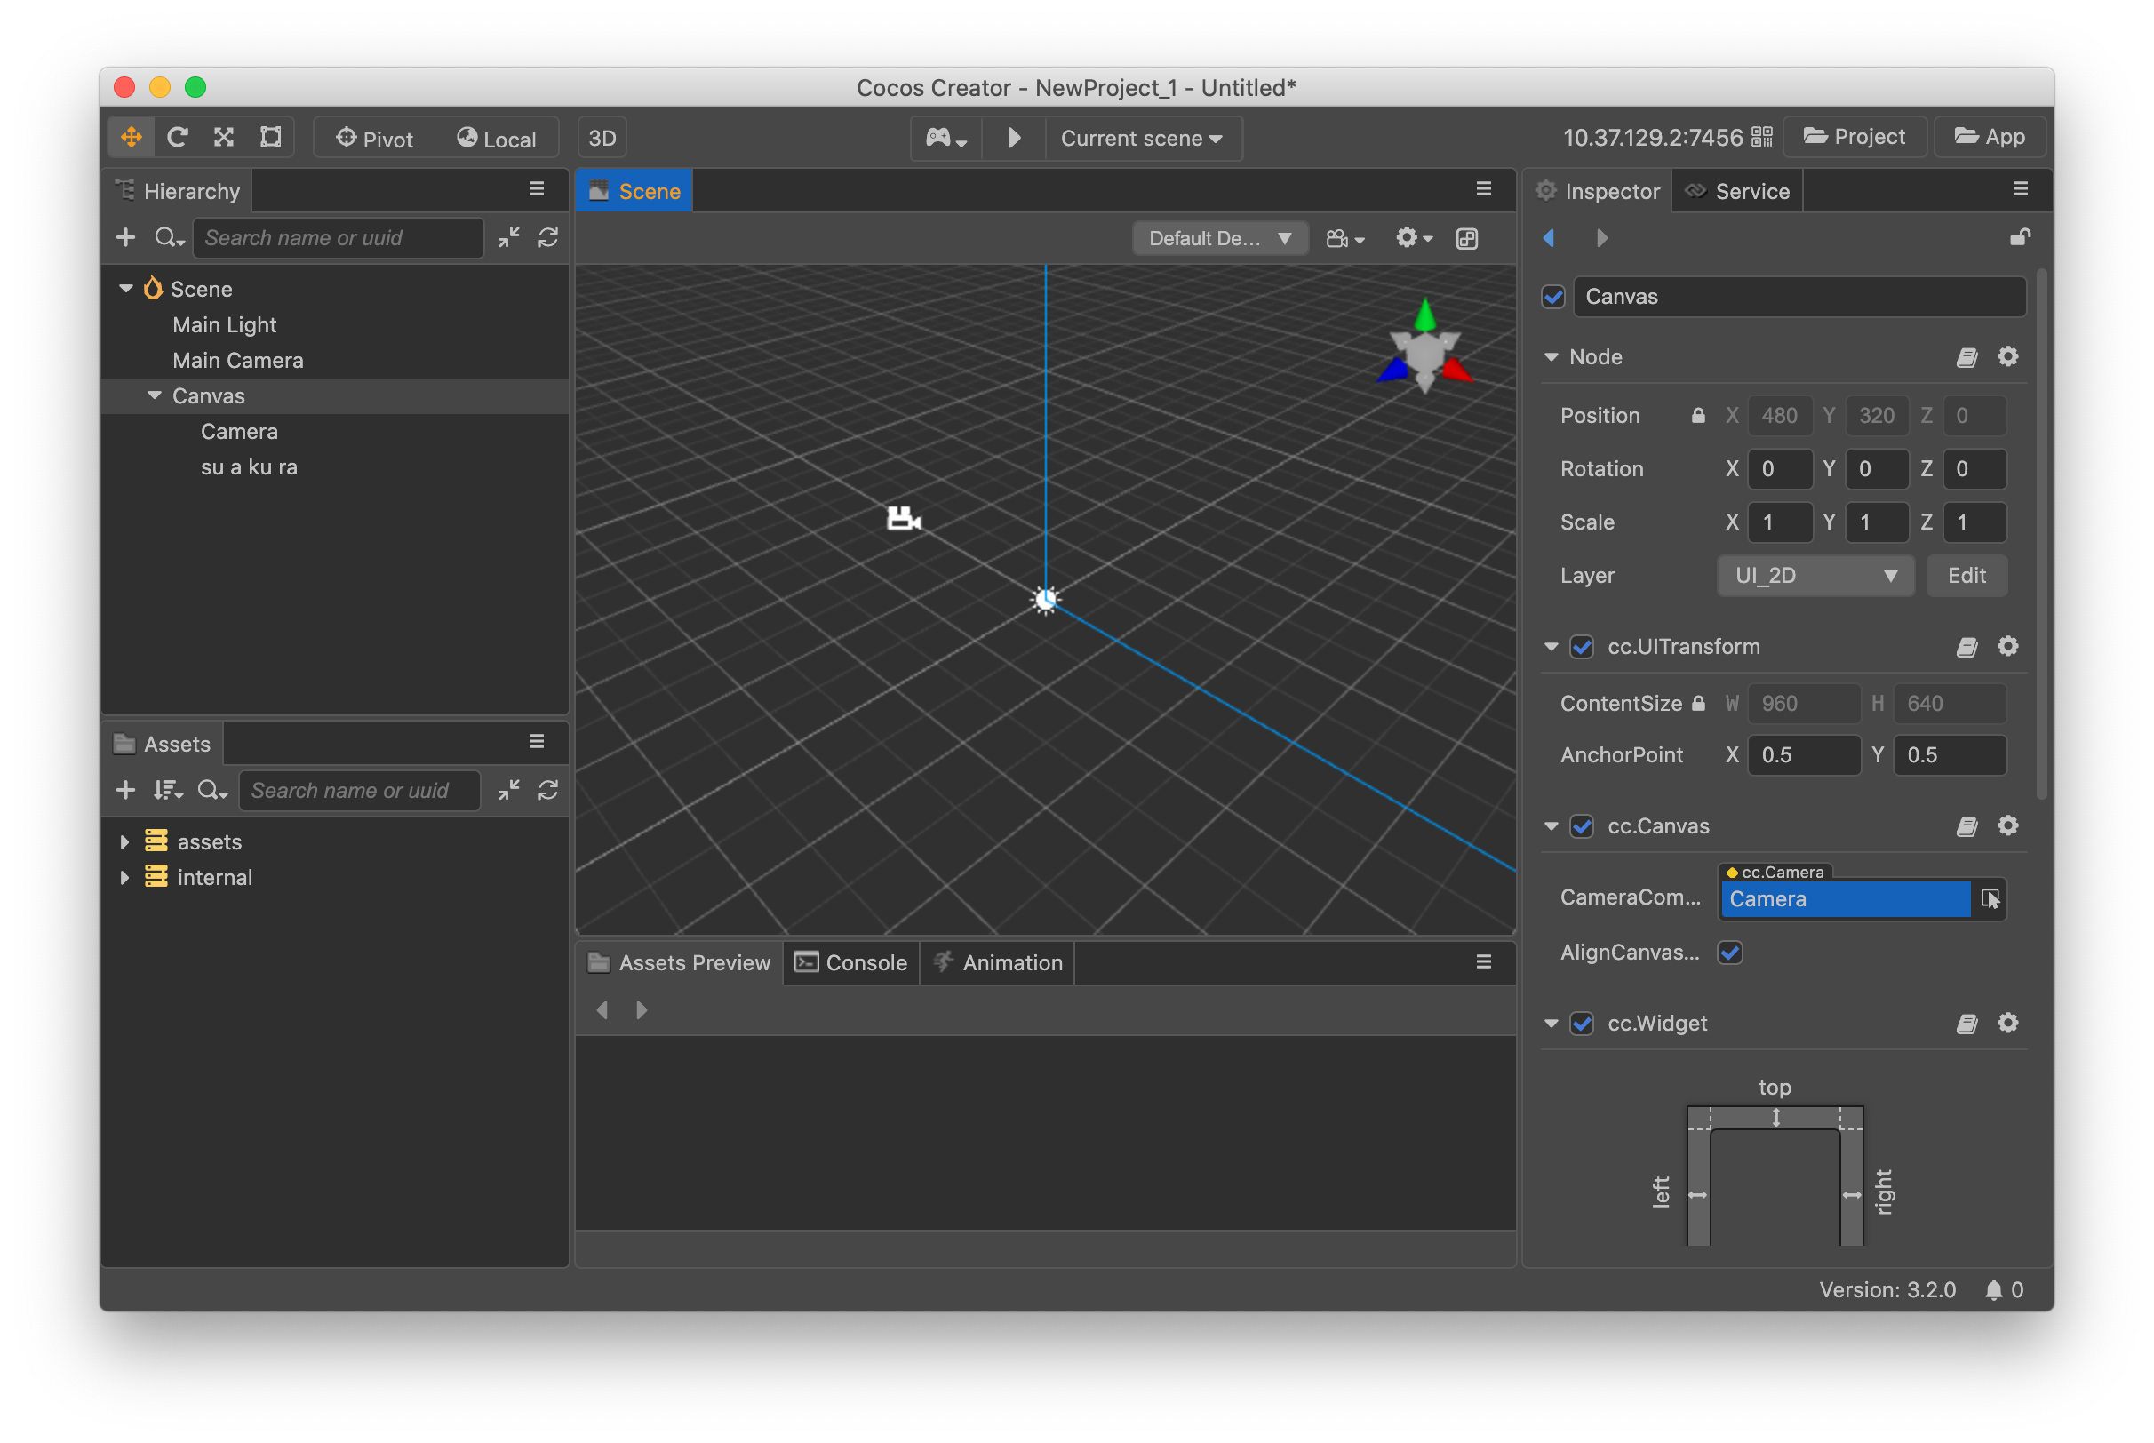Open the preview platform gamepad dropdown

[945, 138]
